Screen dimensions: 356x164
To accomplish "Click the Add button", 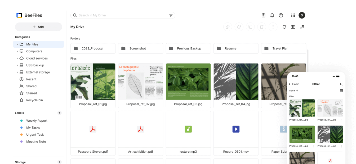I will [x=38, y=27].
